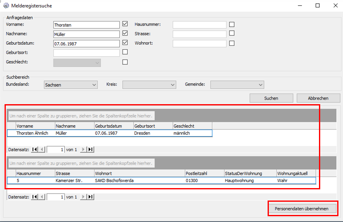The height and width of the screenshot is (222, 343).
Task: Expand the Gemeinde dropdown
Action: click(x=237, y=85)
